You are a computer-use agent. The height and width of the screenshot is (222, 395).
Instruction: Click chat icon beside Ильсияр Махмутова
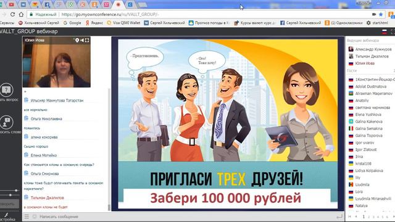26,100
